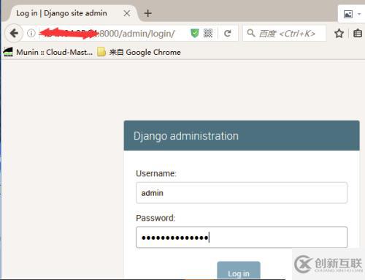The width and height of the screenshot is (365, 280).
Task: Open the bookmarks list icon
Action: click(x=358, y=33)
